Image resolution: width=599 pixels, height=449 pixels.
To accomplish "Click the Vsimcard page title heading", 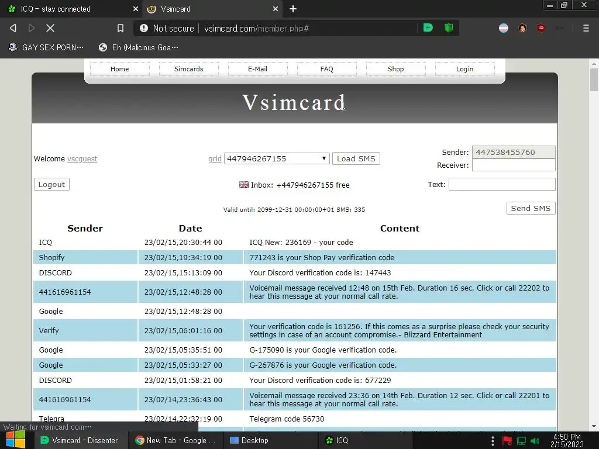I will 294,102.
